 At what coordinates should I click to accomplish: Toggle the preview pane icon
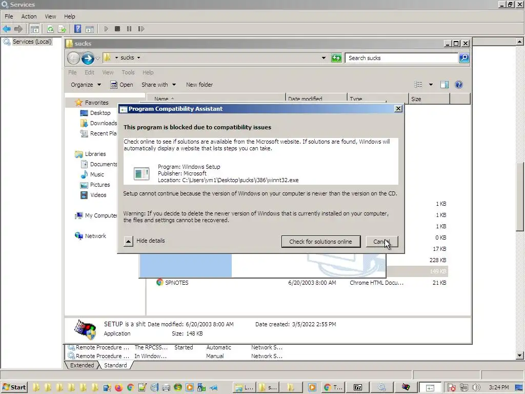pos(445,85)
